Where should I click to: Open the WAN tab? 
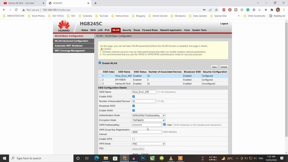click(x=93, y=30)
